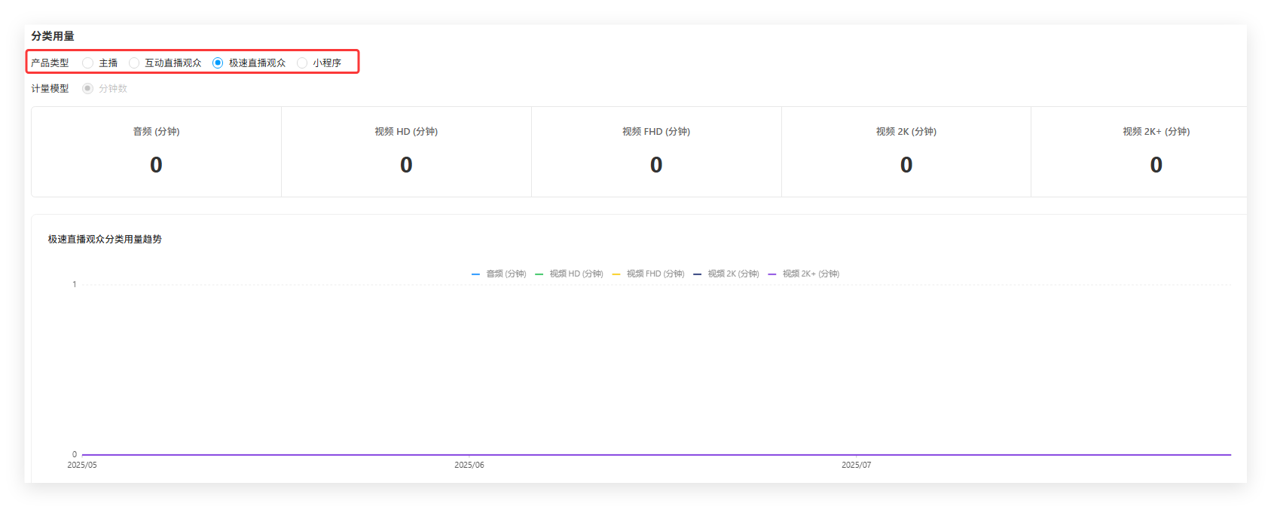Image resolution: width=1271 pixels, height=507 pixels.
Task: Click the 视频 HD (分钟) usage card
Action: pos(406,152)
